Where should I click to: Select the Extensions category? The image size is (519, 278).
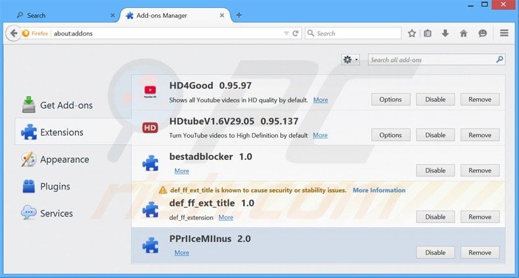(73, 132)
